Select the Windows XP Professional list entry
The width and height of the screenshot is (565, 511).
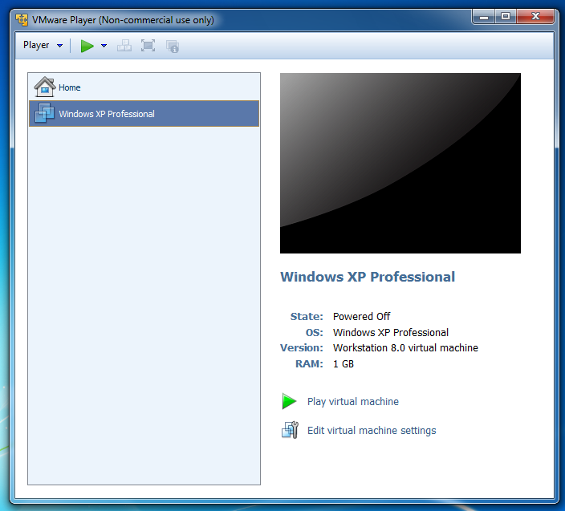[144, 113]
